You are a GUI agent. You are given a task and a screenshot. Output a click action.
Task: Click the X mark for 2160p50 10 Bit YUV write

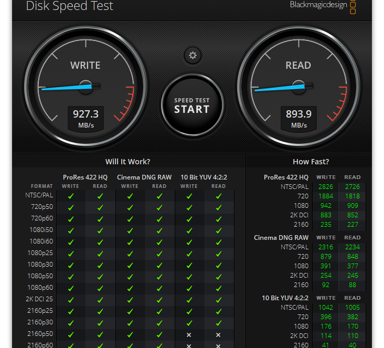[x=189, y=335]
